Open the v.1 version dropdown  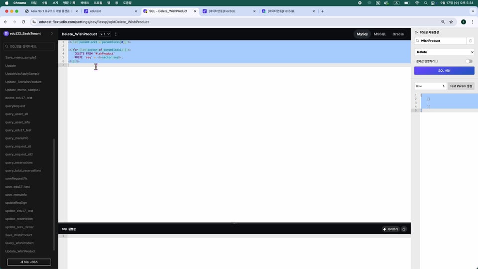click(105, 34)
